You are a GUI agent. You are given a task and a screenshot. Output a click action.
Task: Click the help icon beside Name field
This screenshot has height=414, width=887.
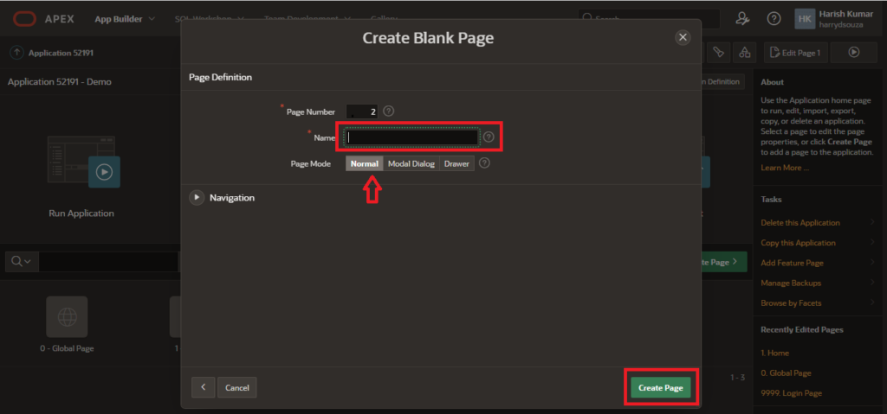coord(489,137)
